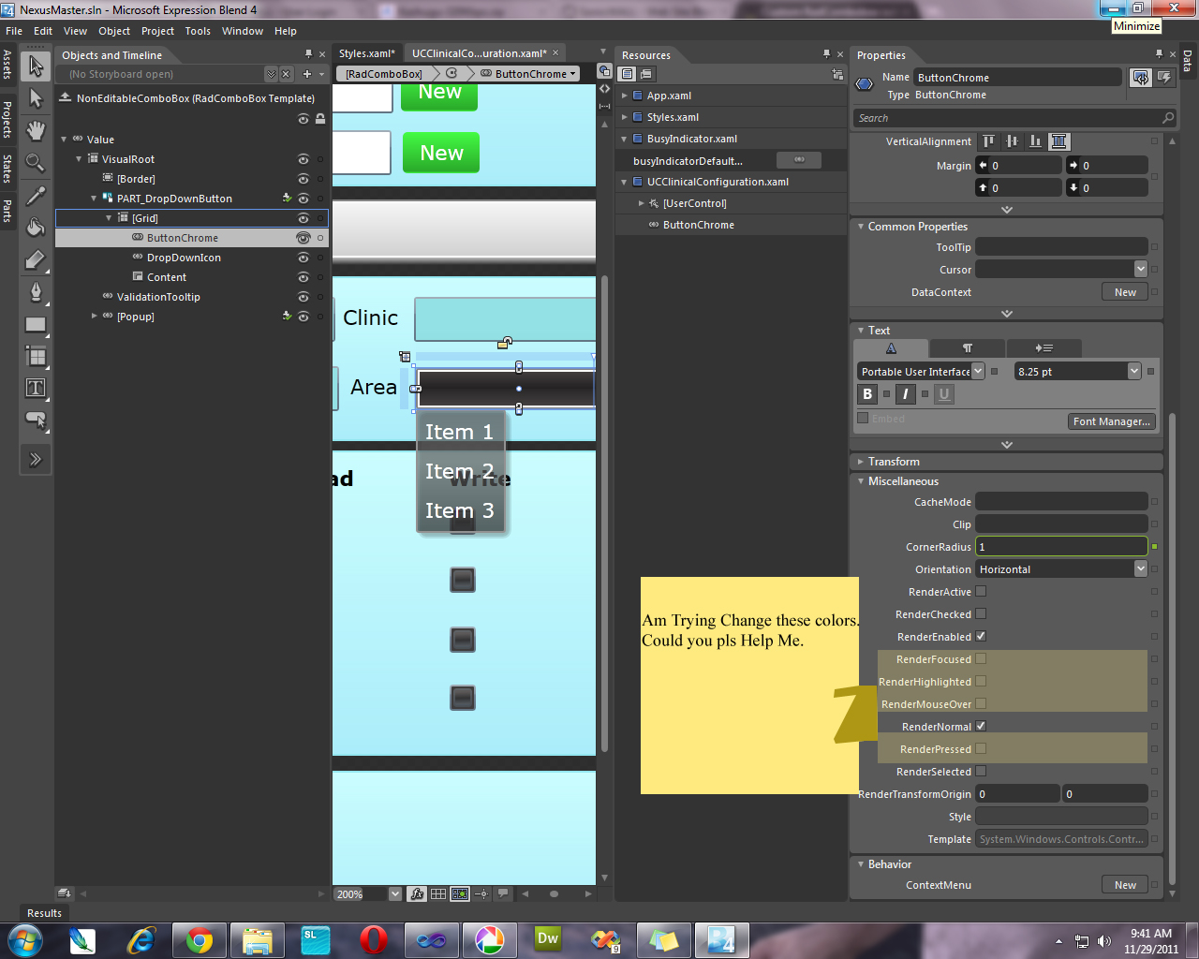Open the Font Manager... dialog
This screenshot has width=1199, height=959.
[1112, 421]
